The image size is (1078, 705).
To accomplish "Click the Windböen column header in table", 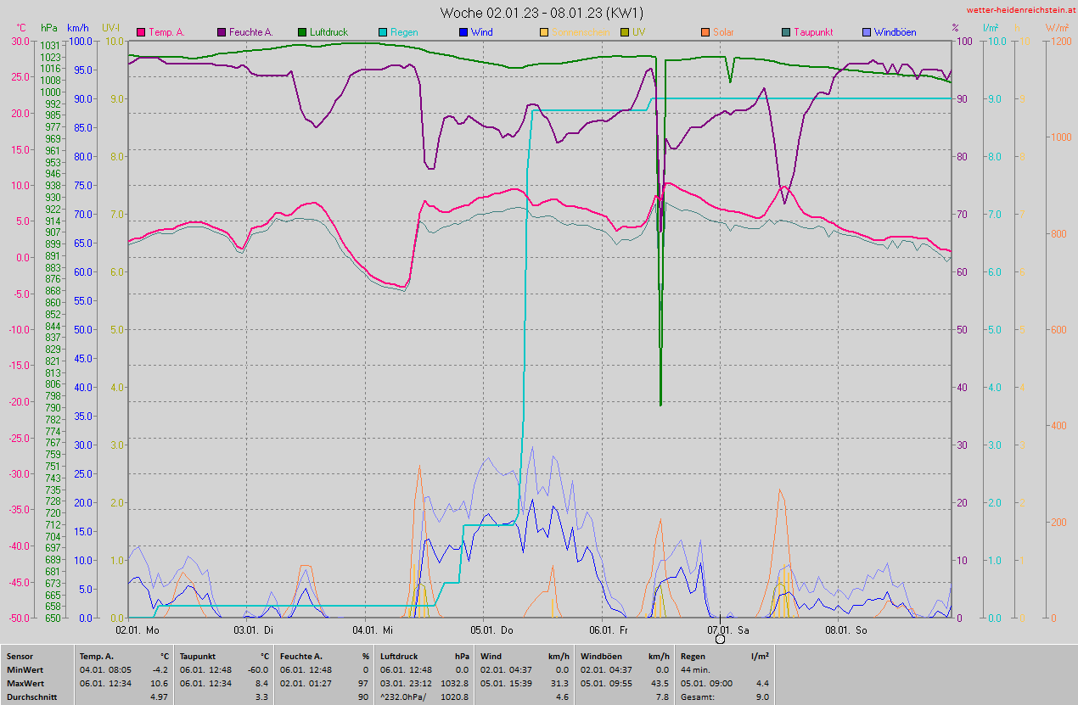I will coord(601,657).
